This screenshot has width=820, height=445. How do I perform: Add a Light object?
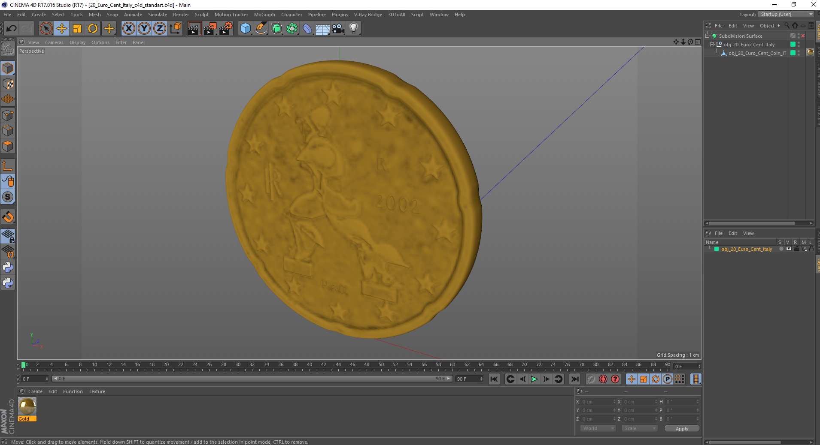click(x=353, y=29)
